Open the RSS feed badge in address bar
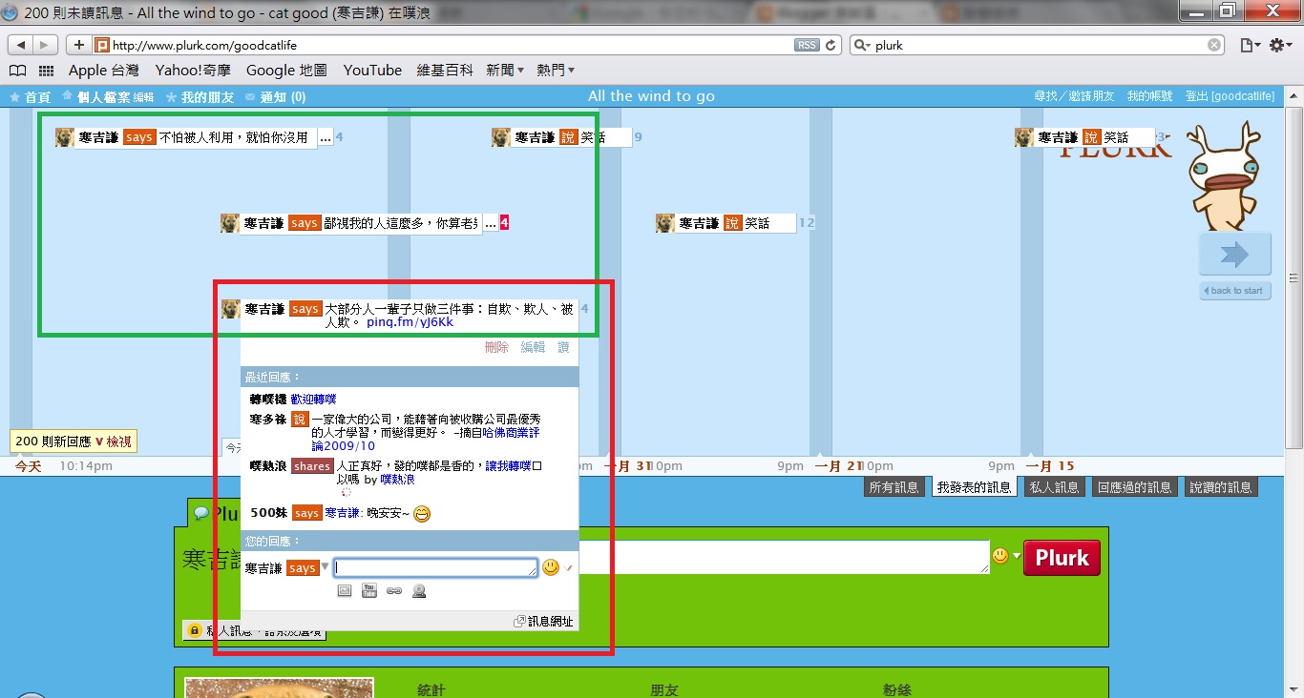 click(807, 45)
